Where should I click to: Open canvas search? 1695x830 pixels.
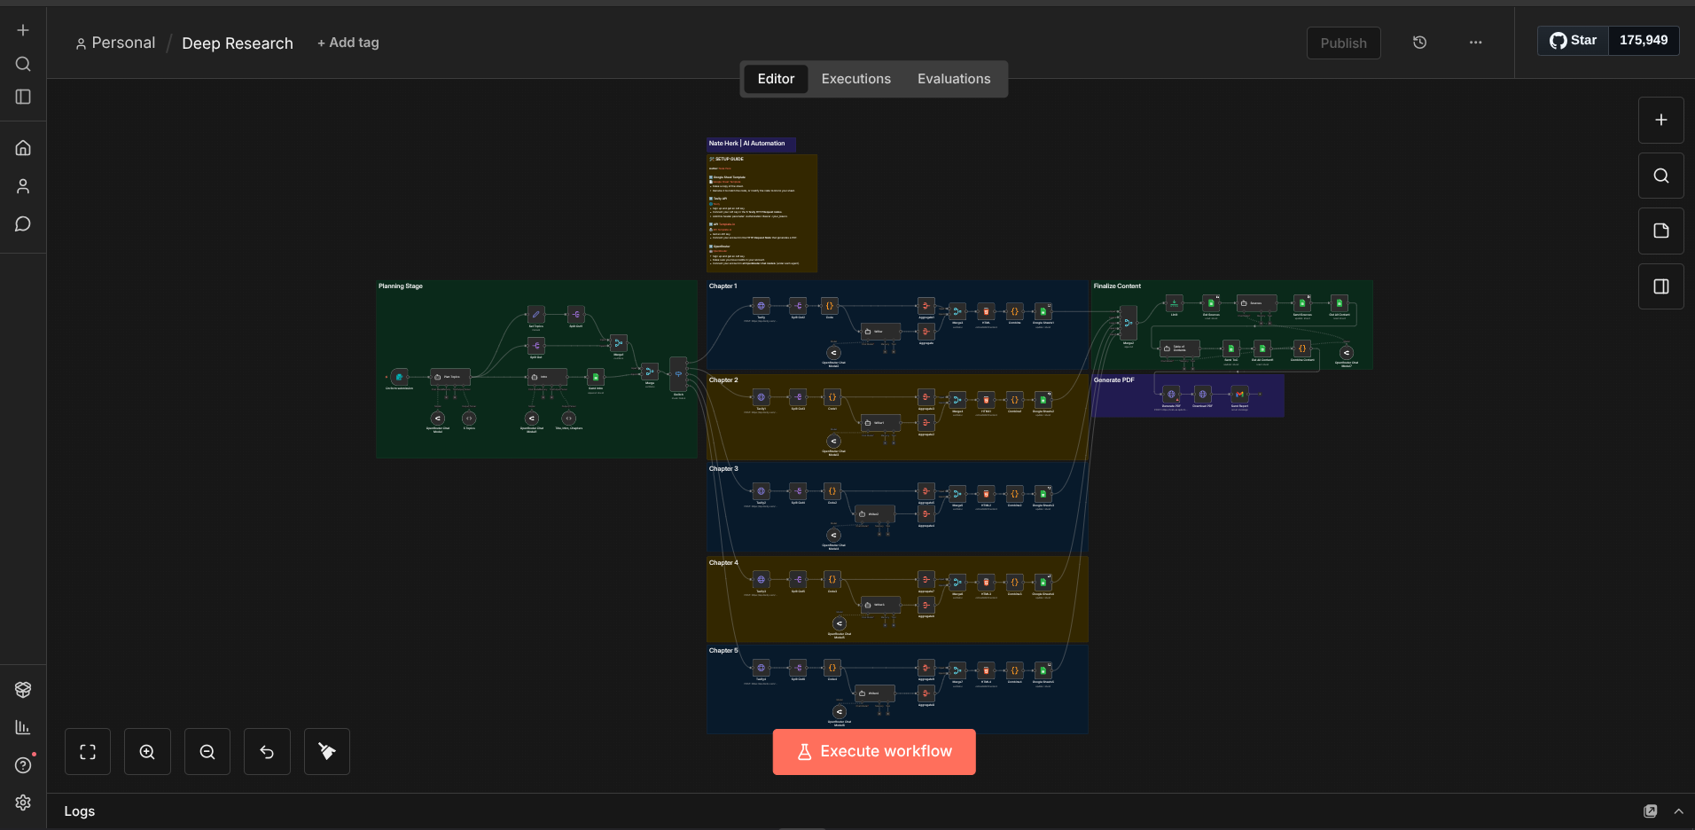pyautogui.click(x=1661, y=176)
